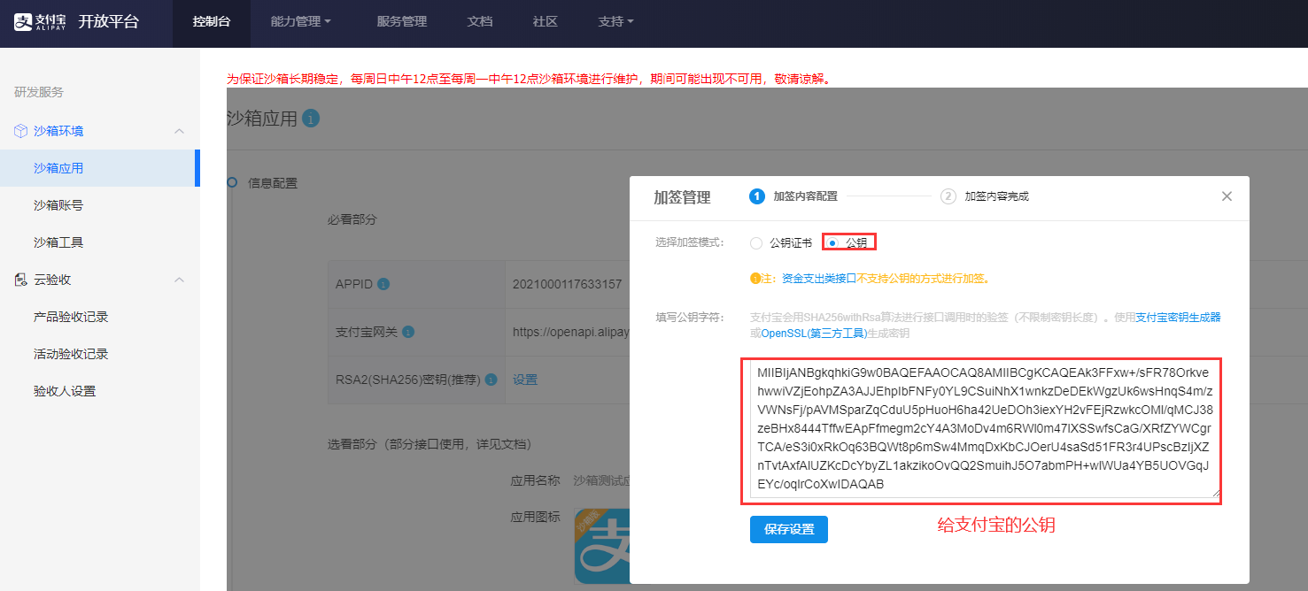Click the 设置 link for RSA2 key

click(525, 380)
